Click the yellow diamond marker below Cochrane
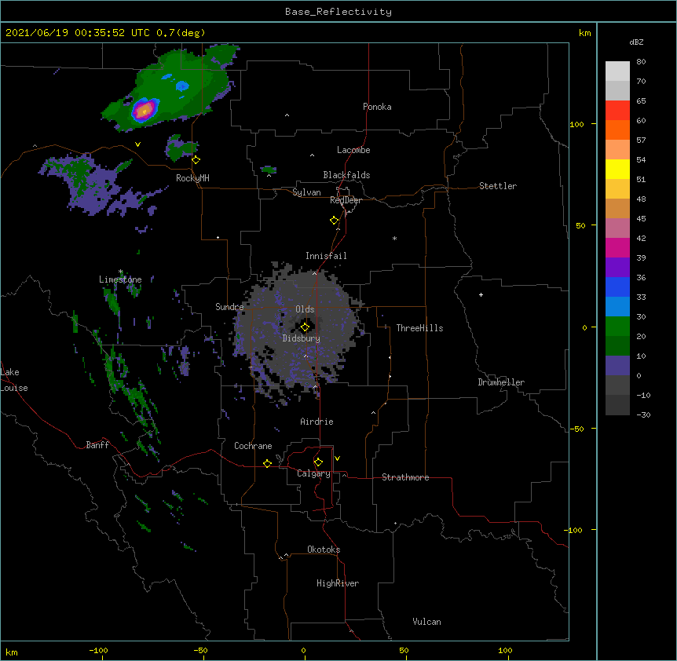Viewport: 677px width, 661px height. (x=267, y=463)
